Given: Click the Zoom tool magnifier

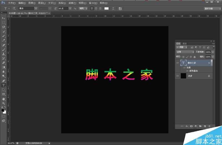Looking at the screenshot, I should click(x=4, y=103).
